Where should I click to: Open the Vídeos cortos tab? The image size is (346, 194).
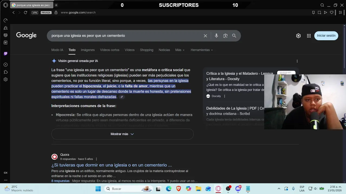pos(109,50)
